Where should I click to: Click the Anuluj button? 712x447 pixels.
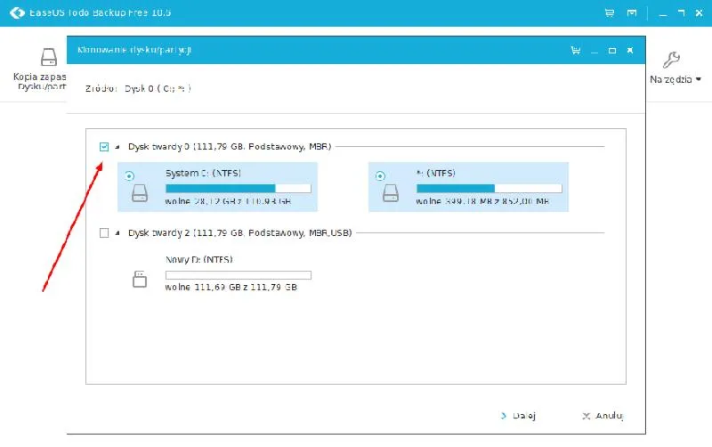pyautogui.click(x=603, y=416)
